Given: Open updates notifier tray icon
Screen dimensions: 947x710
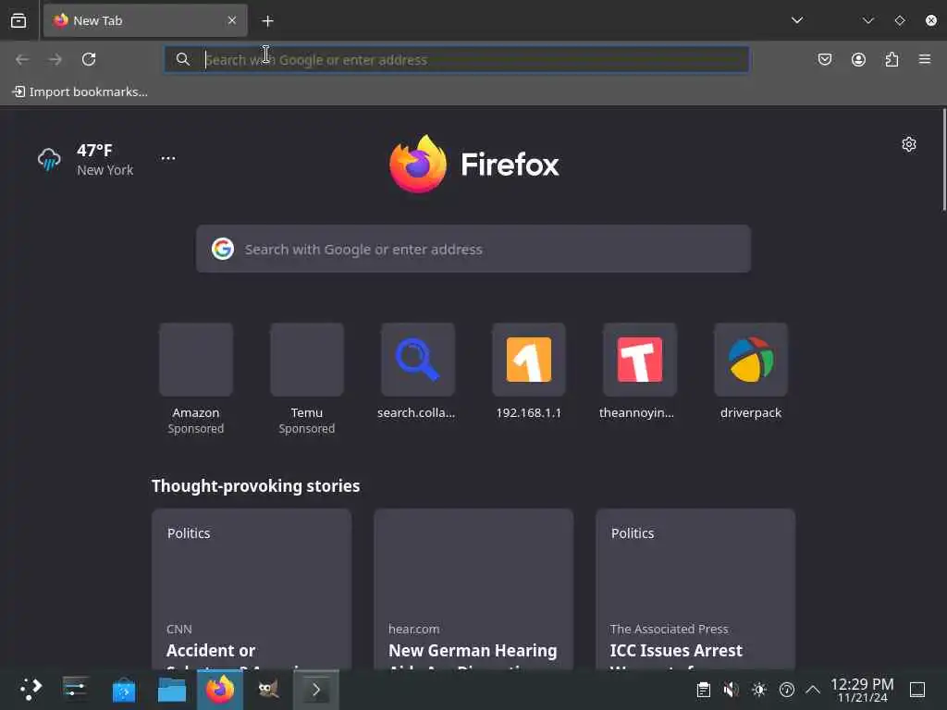Looking at the screenshot, I should (x=786, y=690).
